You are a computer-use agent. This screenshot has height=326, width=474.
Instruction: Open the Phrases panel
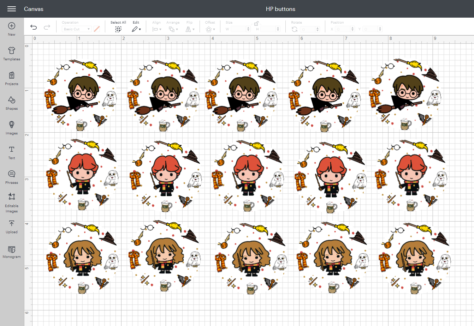[x=12, y=177]
